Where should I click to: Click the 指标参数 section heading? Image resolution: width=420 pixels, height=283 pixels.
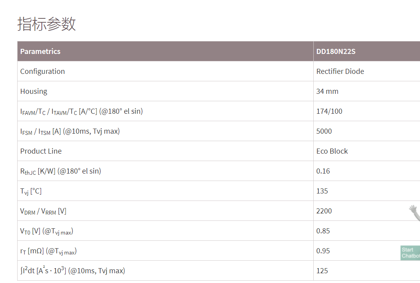click(x=46, y=24)
